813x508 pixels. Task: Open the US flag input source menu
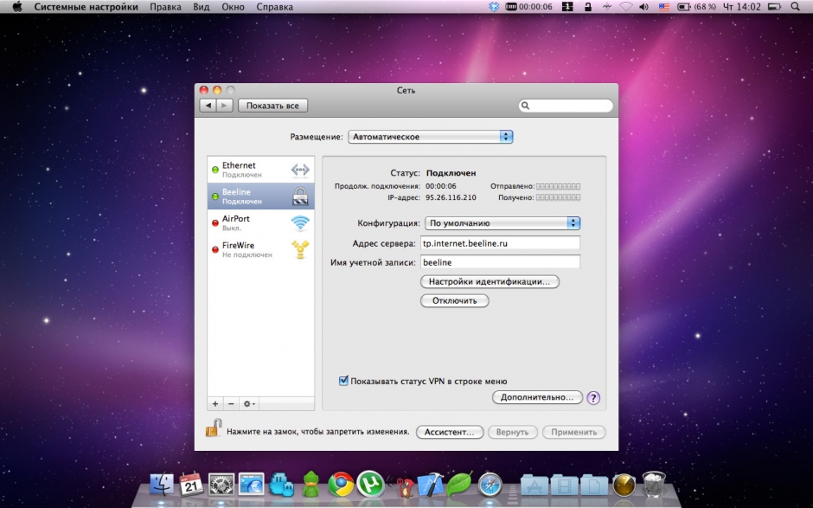663,7
